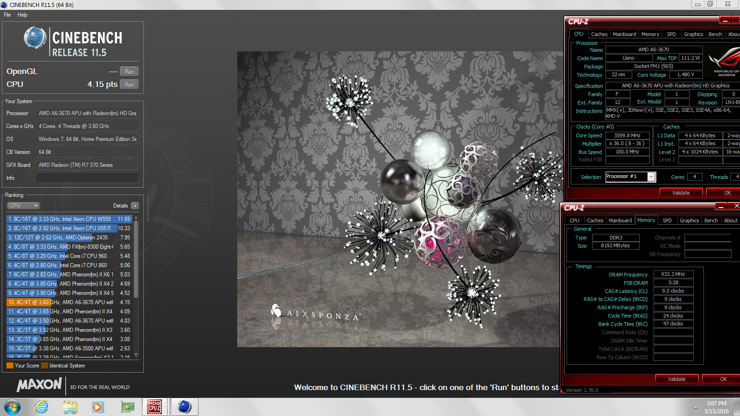Screen dimensions: 740x416
Task: Switch to ROG CPU-Z taskbar icon
Action: (154, 407)
